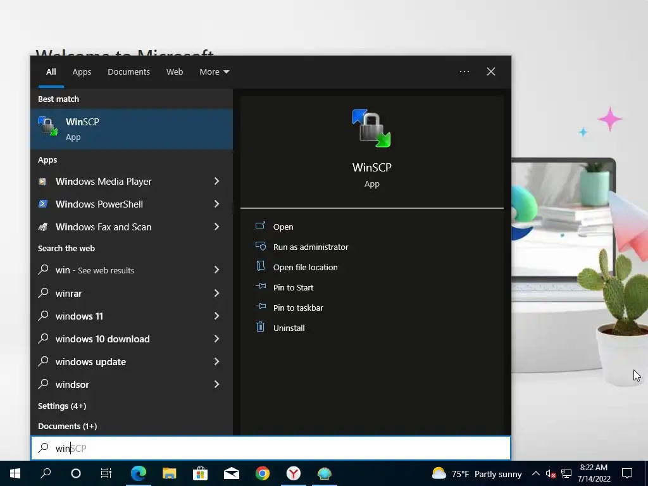Switch to the Apps search tab

coord(82,72)
